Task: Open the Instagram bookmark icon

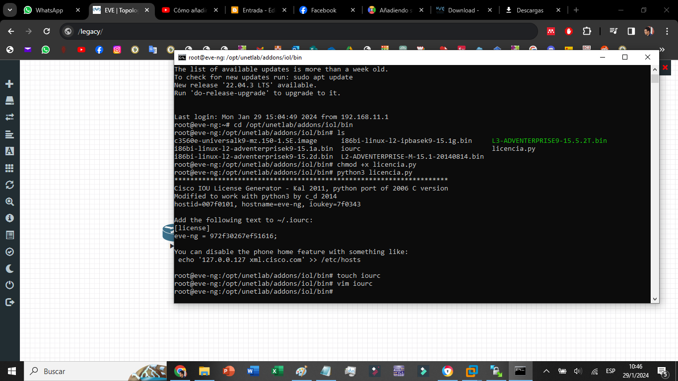Action: [x=117, y=50]
